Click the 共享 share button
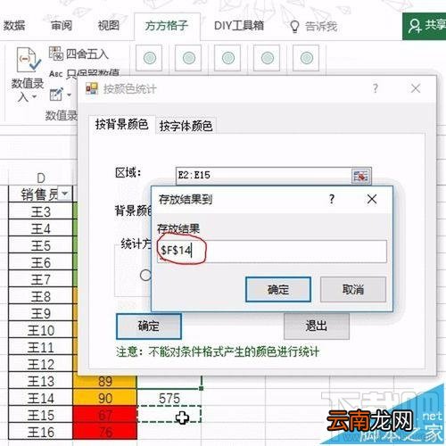446x446 pixels. (425, 26)
